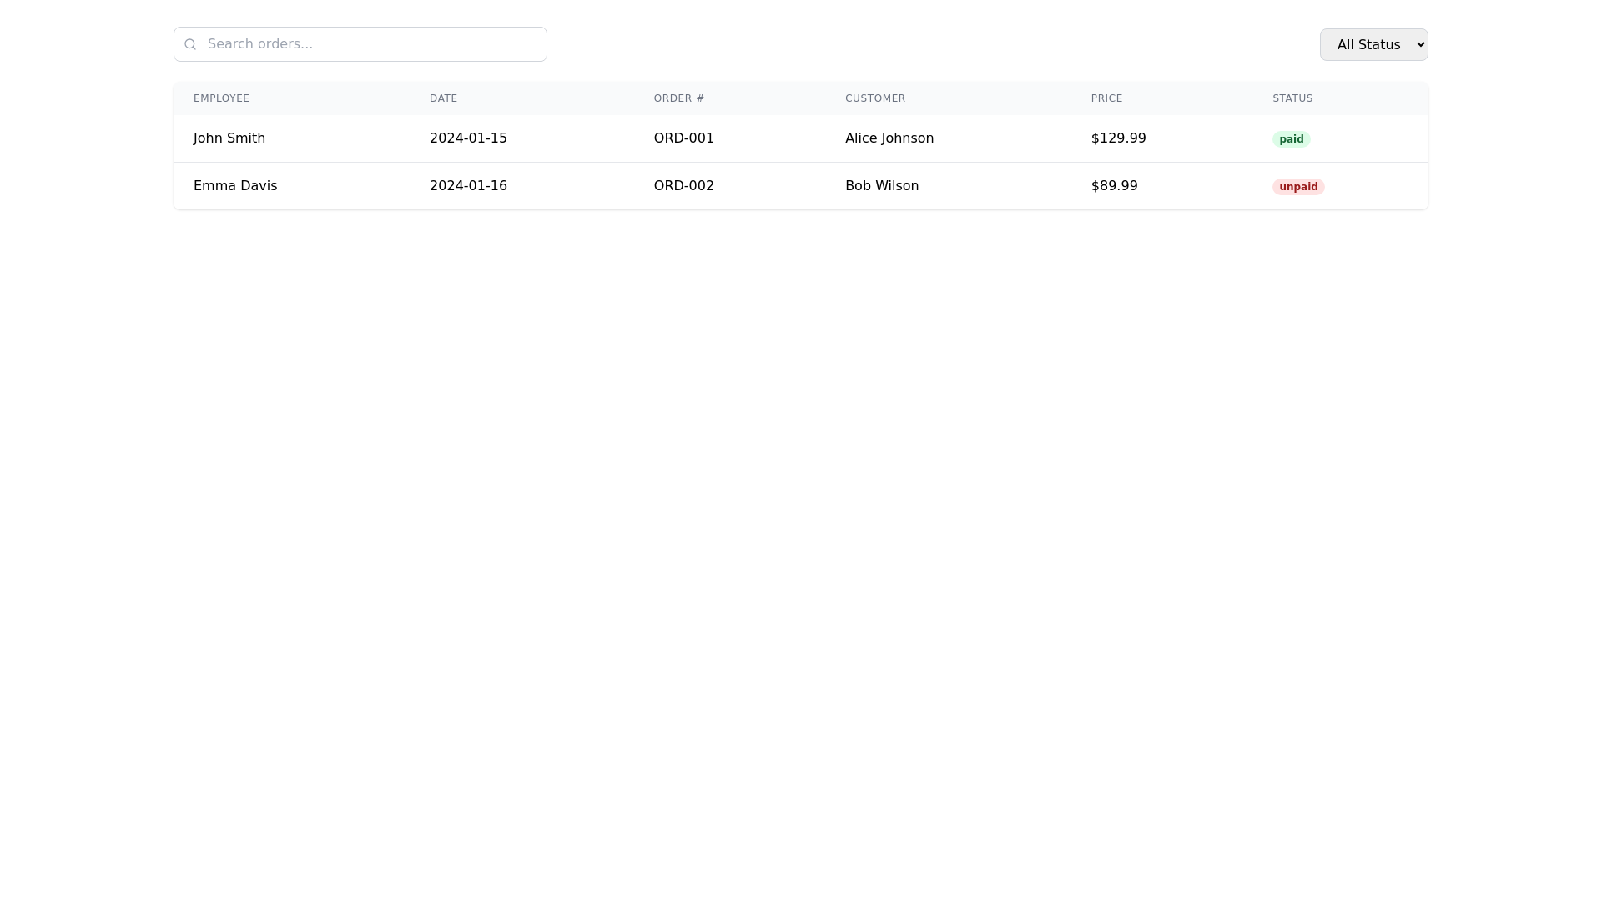This screenshot has width=1602, height=901.
Task: Sort by the EMPLOYEE column header
Action: click(221, 98)
